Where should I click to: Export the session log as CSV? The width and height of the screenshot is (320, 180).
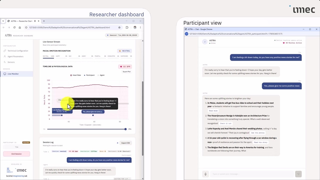click(125, 143)
